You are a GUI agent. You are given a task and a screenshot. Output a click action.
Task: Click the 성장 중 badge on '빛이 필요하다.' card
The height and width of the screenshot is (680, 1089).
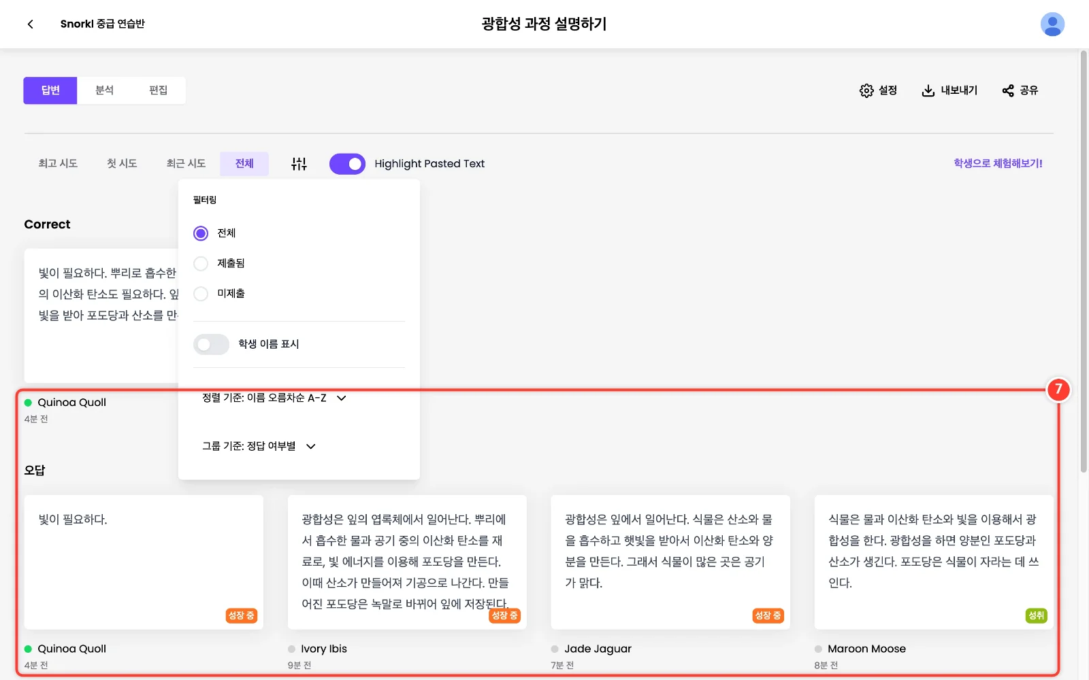[x=241, y=615]
